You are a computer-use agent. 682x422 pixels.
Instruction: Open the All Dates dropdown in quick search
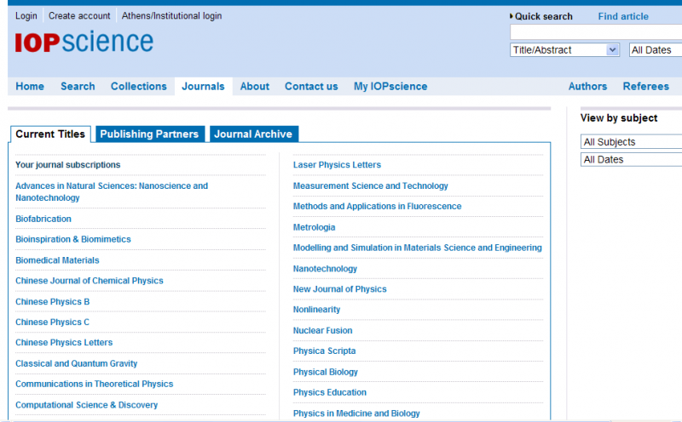tap(655, 50)
